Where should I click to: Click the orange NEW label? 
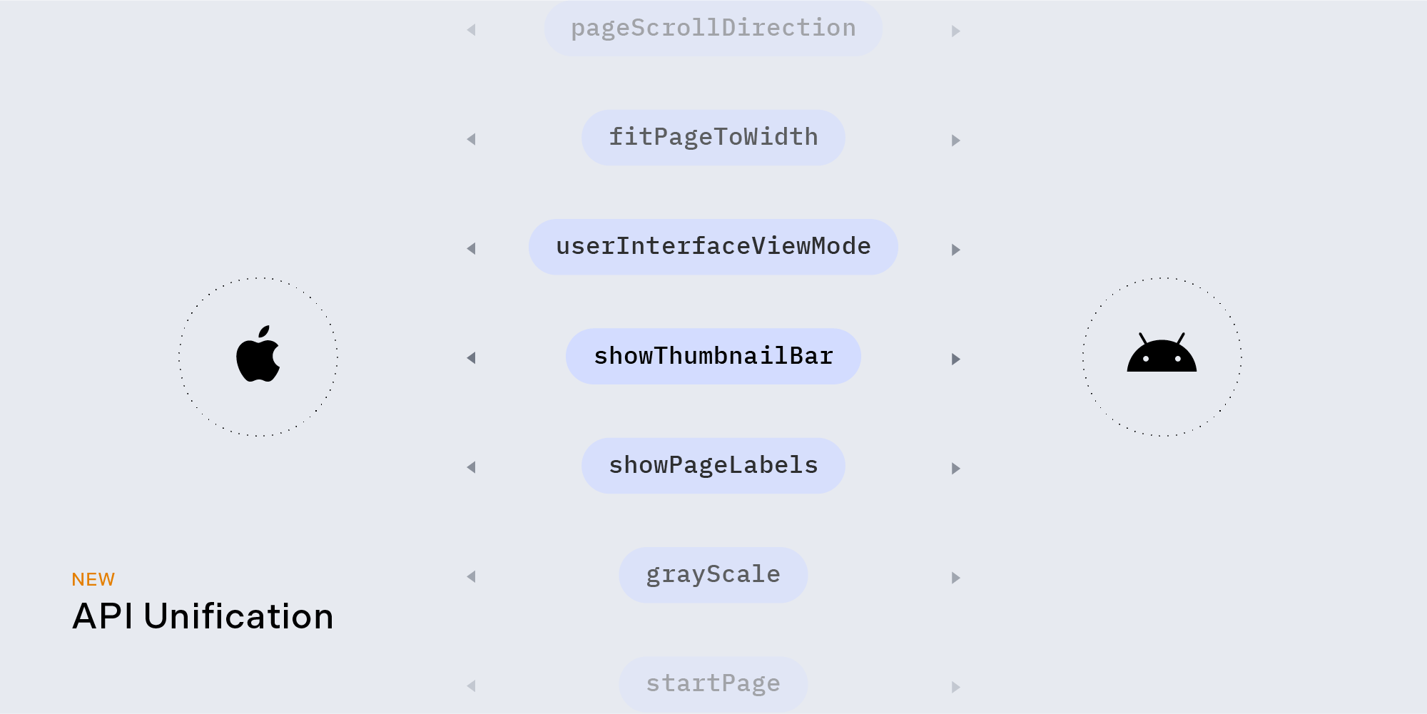[93, 579]
